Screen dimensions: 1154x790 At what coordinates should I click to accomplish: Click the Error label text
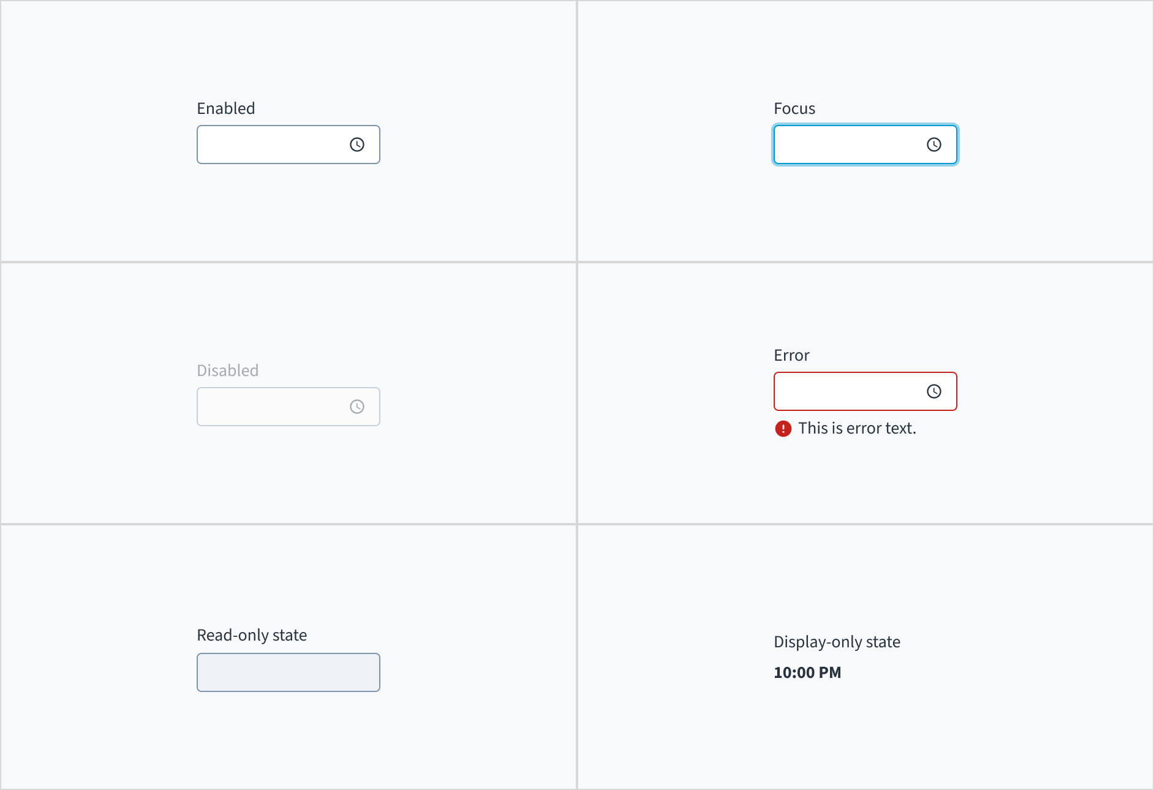pos(791,355)
